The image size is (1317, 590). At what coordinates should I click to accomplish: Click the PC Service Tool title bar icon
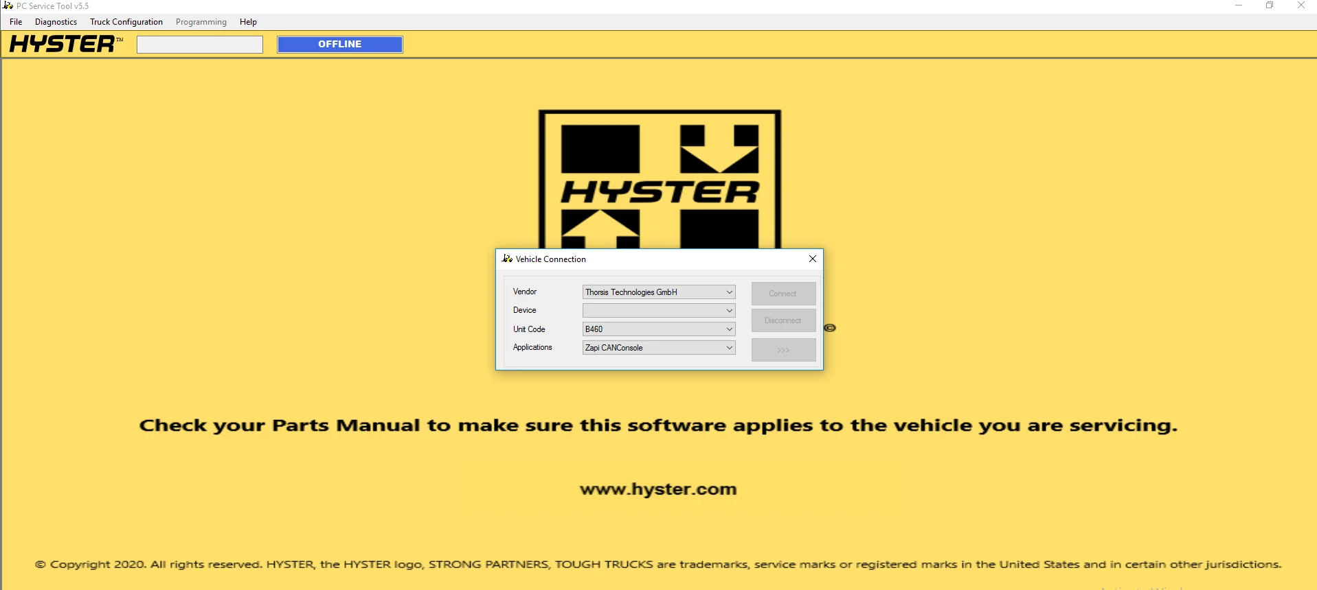point(8,5)
